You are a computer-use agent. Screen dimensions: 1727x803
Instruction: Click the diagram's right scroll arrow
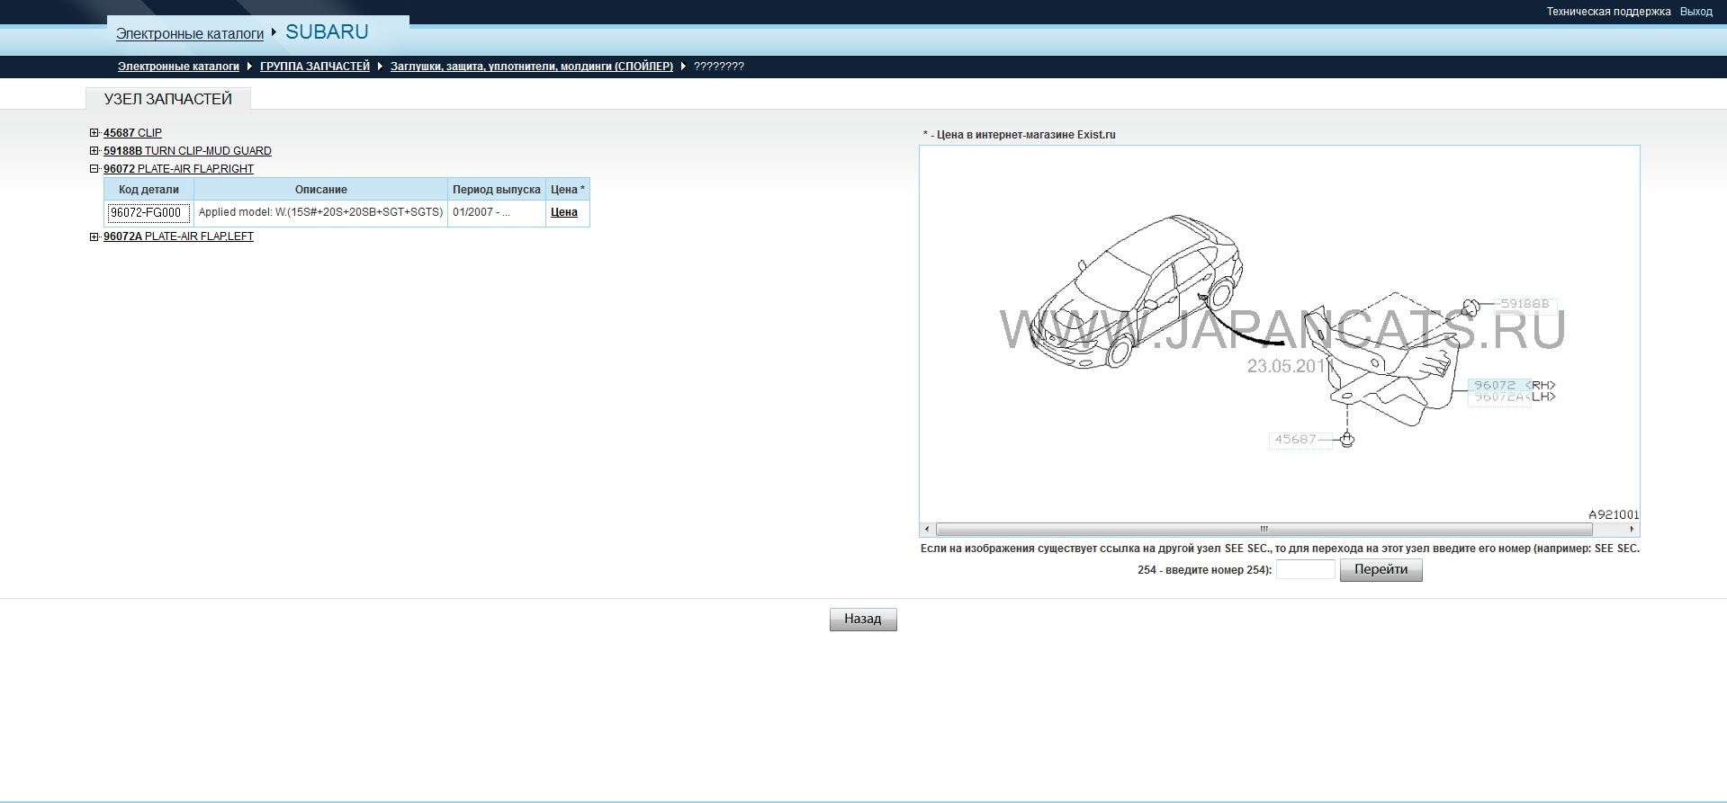(1632, 529)
